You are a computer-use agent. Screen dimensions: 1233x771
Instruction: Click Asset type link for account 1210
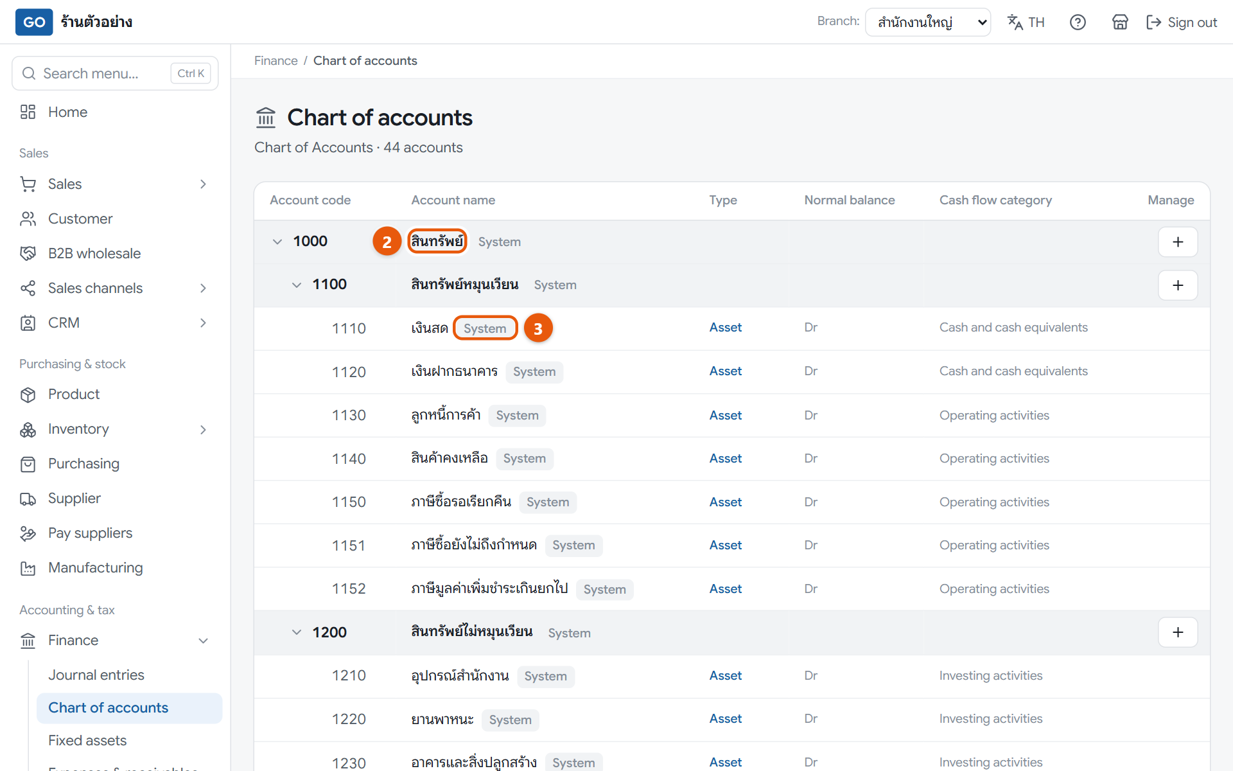(x=726, y=676)
